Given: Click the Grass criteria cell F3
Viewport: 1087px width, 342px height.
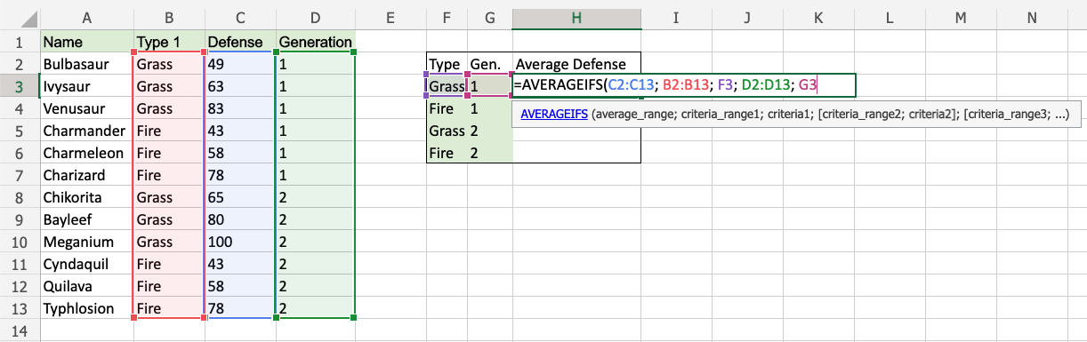Looking at the screenshot, I should pyautogui.click(x=447, y=86).
